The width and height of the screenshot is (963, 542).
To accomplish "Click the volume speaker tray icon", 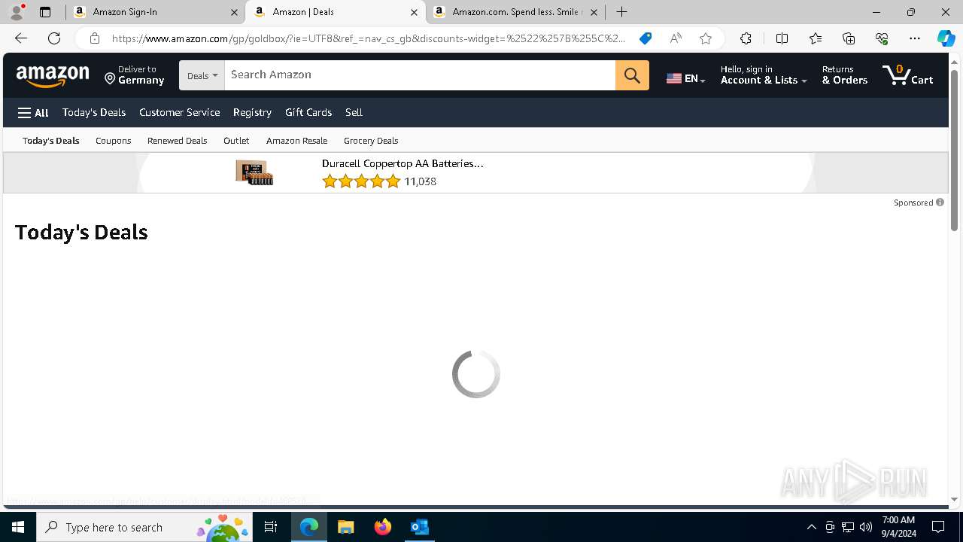I will (866, 527).
